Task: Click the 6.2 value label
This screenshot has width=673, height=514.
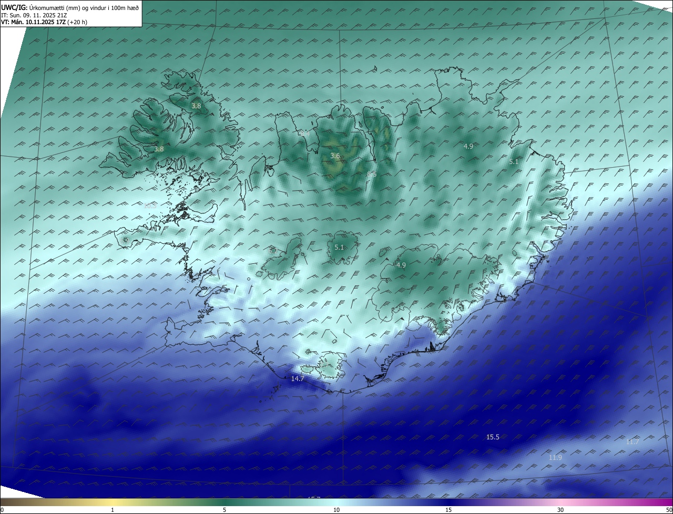Action: 272,252
